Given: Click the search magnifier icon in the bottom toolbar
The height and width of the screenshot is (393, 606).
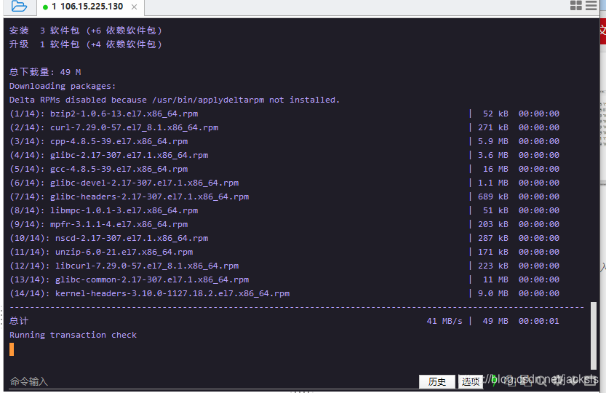Looking at the screenshot, I should pyautogui.click(x=541, y=381).
